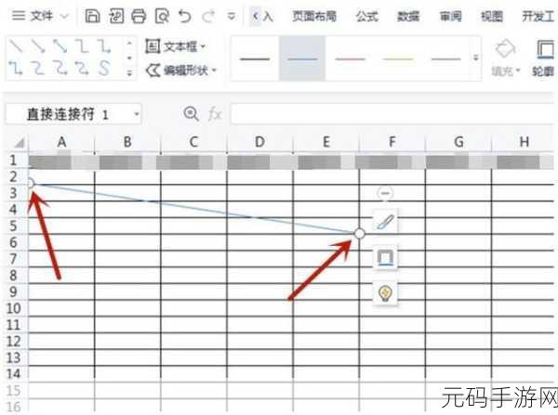Click the floating lightbulb tips icon
This screenshot has height=415, width=558.
[385, 292]
